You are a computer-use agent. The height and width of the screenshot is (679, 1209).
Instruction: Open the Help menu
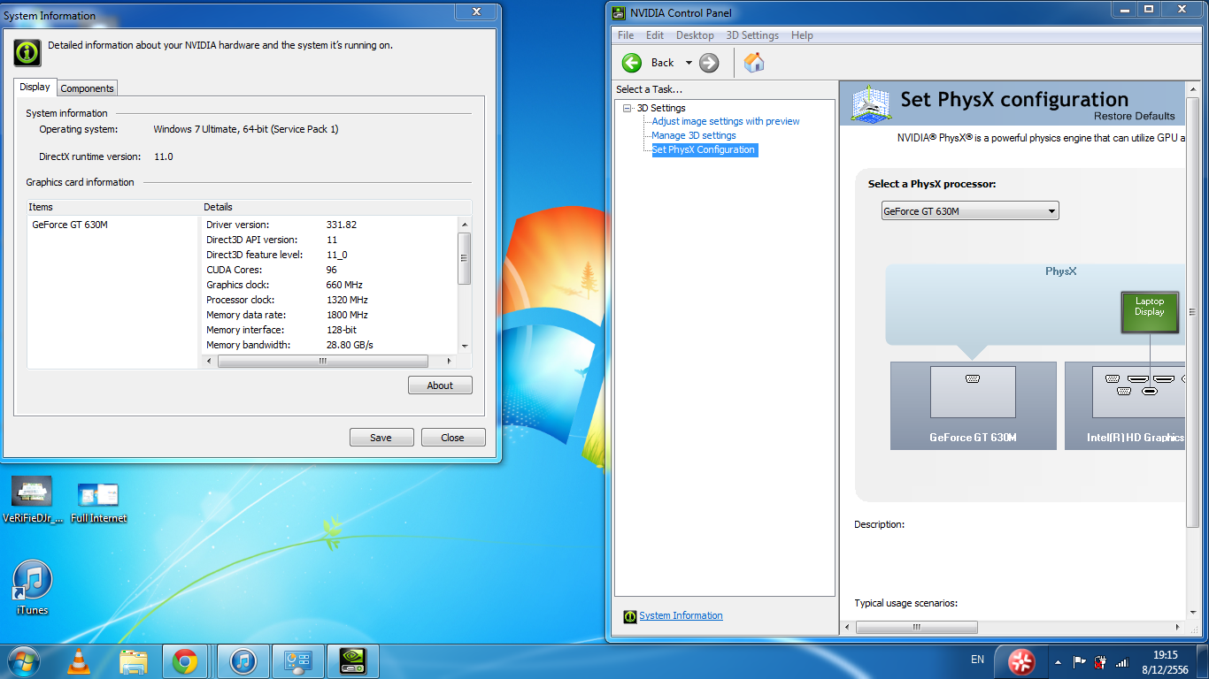[x=802, y=35]
